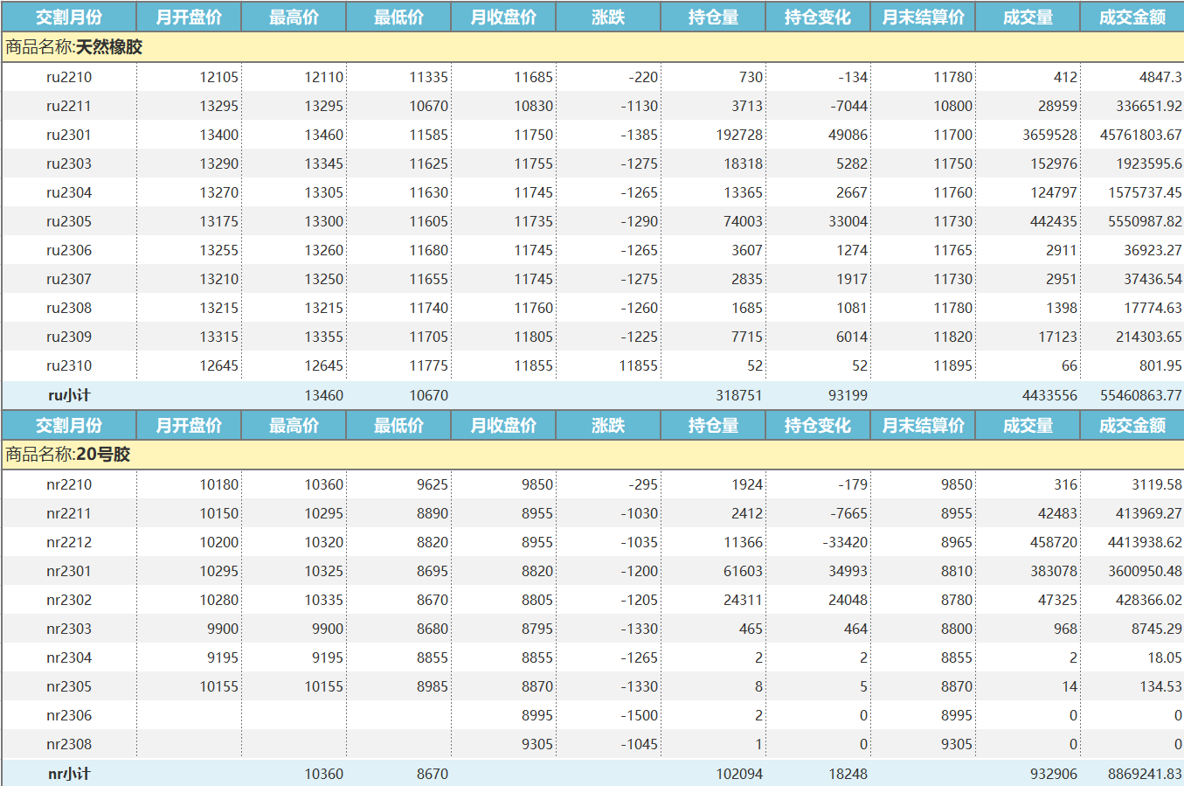Click the ru2303 contract label
This screenshot has width=1184, height=786.
pos(69,163)
